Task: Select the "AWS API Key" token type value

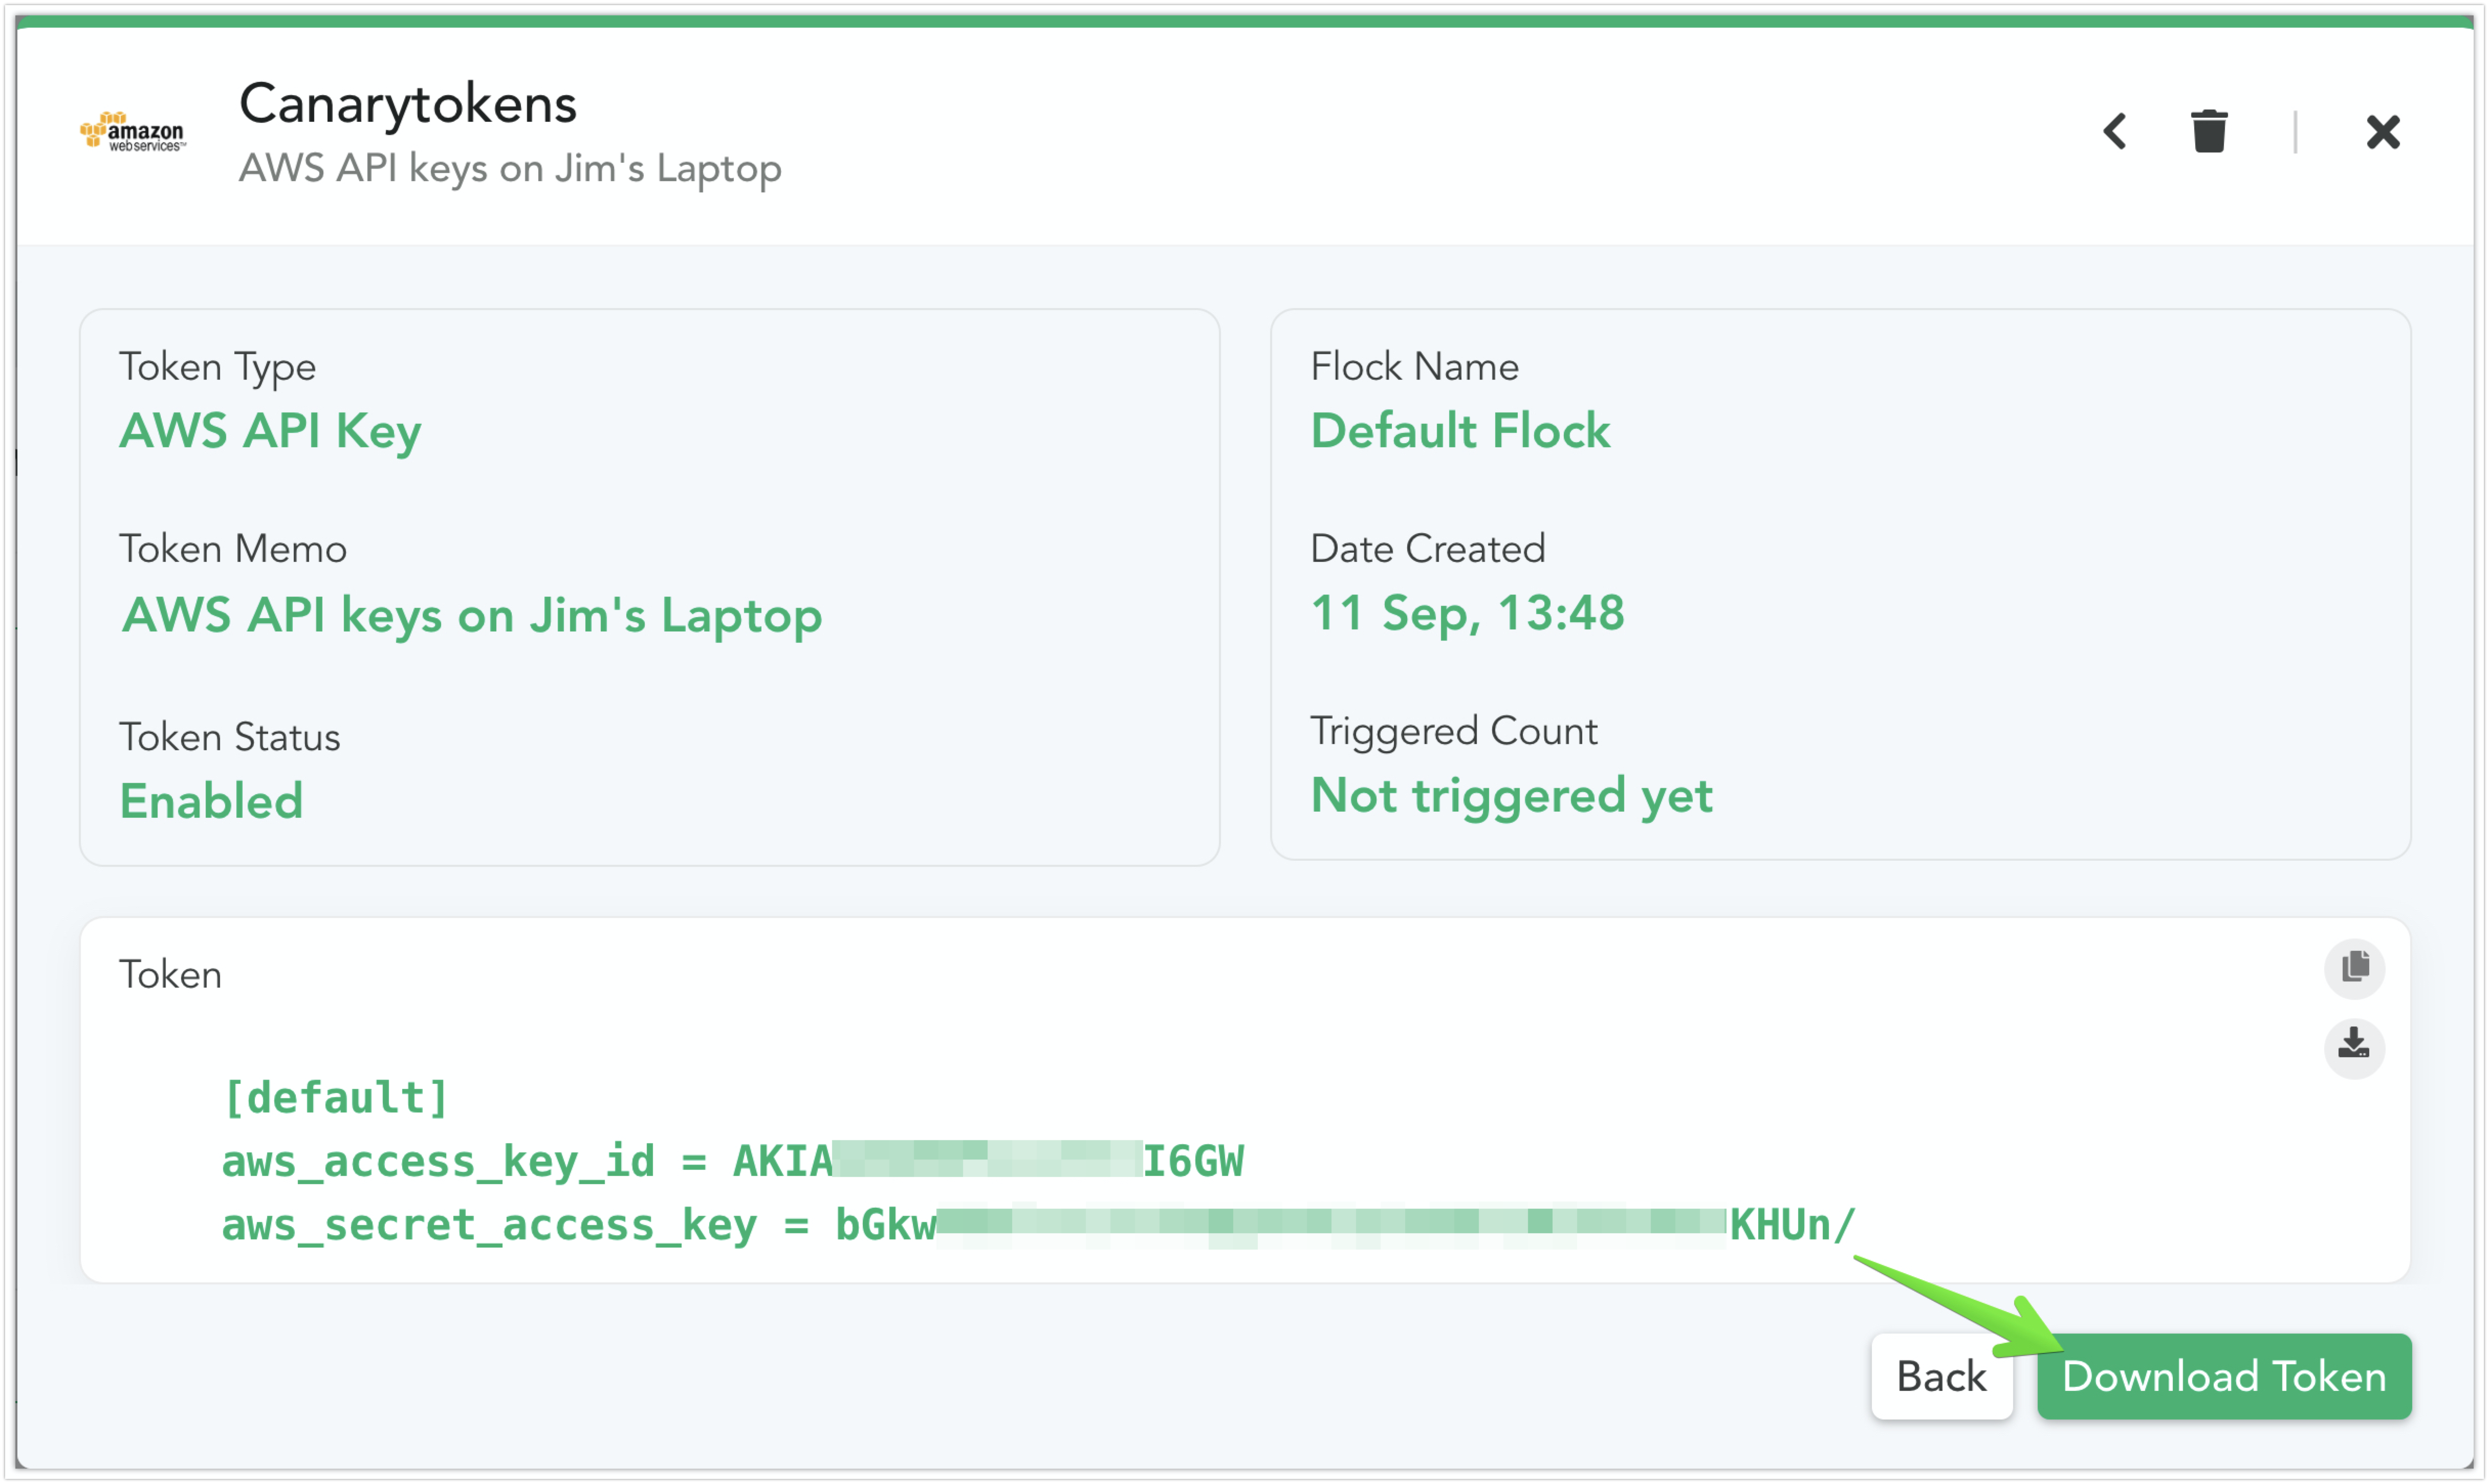Action: (270, 432)
